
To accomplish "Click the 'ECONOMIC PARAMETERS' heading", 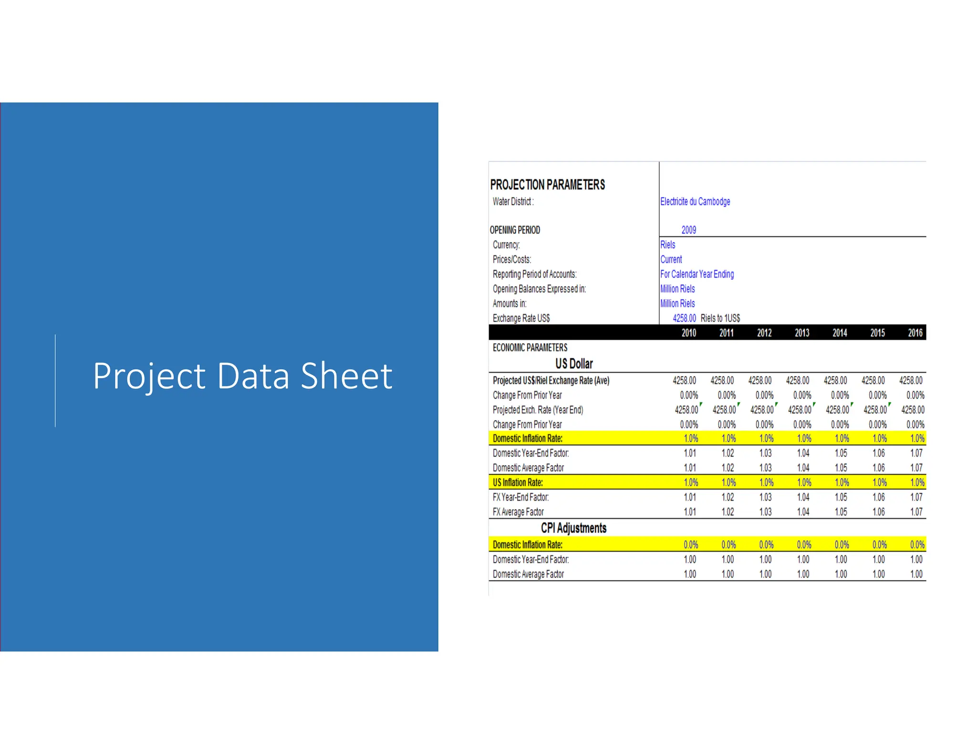I will point(530,348).
